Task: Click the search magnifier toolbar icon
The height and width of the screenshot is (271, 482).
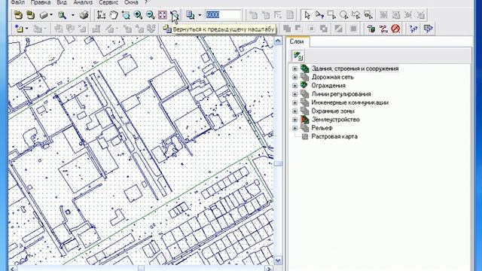Action: [x=63, y=15]
